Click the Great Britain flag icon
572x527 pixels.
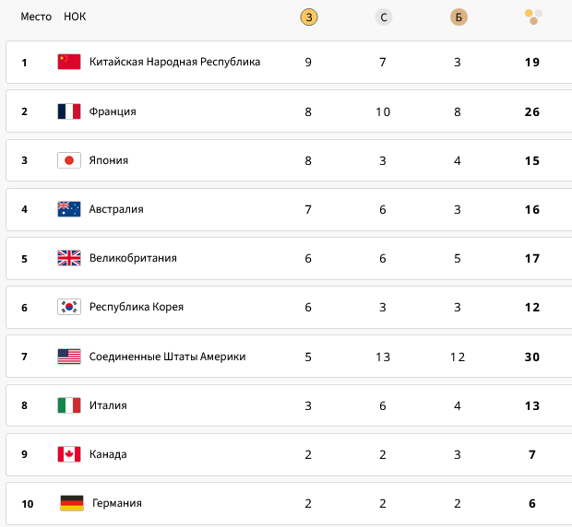[x=69, y=258]
